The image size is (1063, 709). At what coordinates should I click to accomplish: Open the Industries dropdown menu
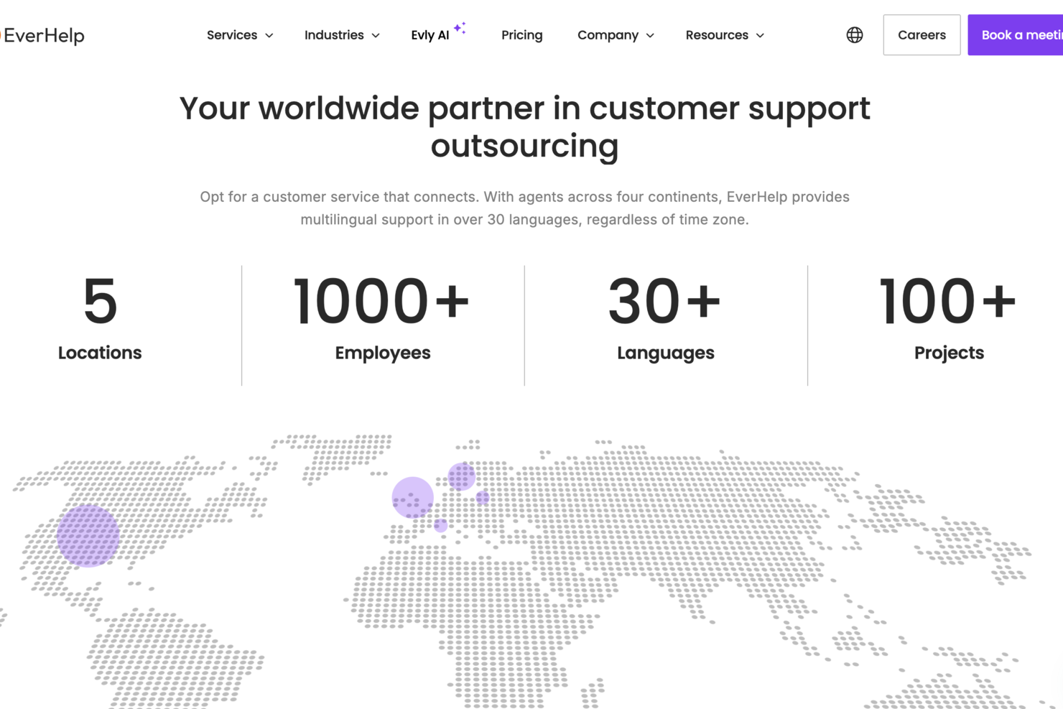[341, 34]
